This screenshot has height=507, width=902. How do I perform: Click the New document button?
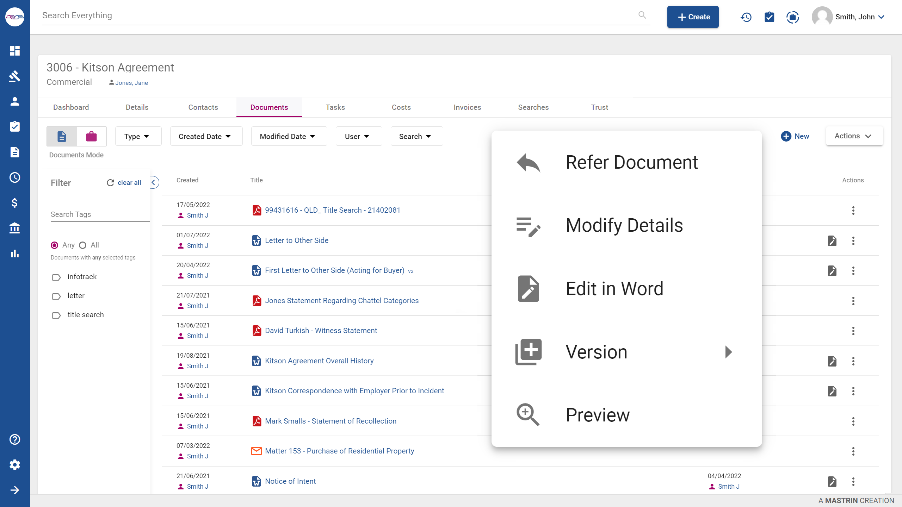(796, 136)
